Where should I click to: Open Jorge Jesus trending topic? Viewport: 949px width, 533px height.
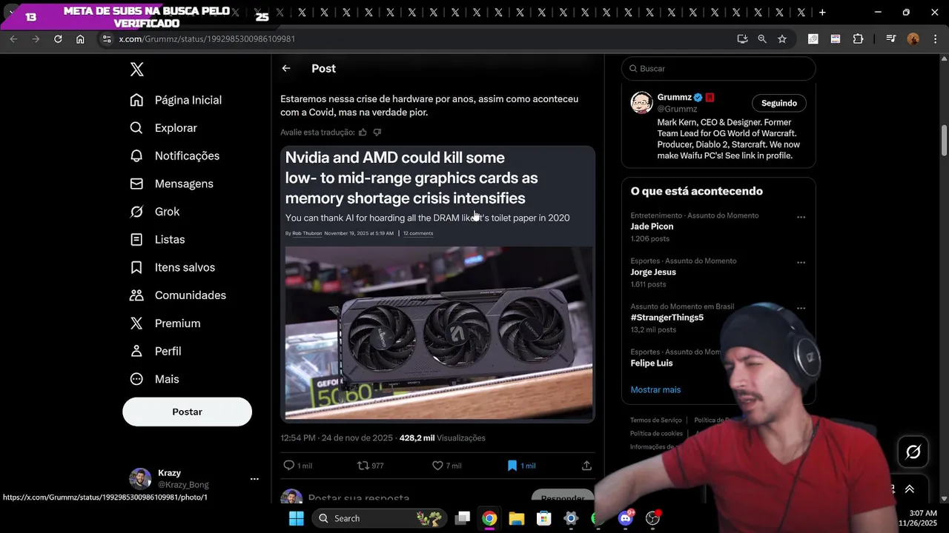pos(653,272)
